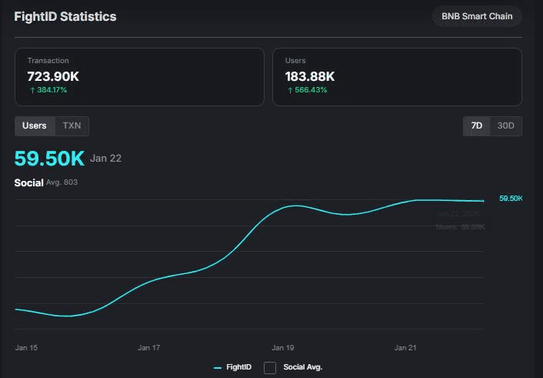Click the green up arrow under Users card

coord(290,90)
